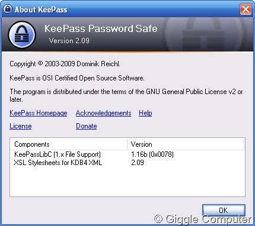Open the Acknowledgements link
255x226 pixels.
tap(103, 113)
